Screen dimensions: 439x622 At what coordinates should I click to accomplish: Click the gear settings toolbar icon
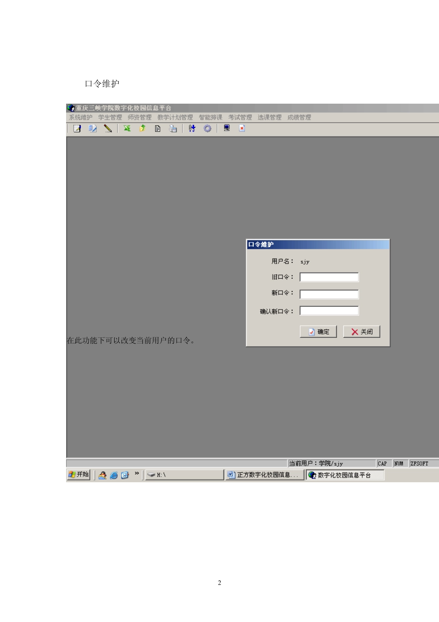(x=207, y=128)
